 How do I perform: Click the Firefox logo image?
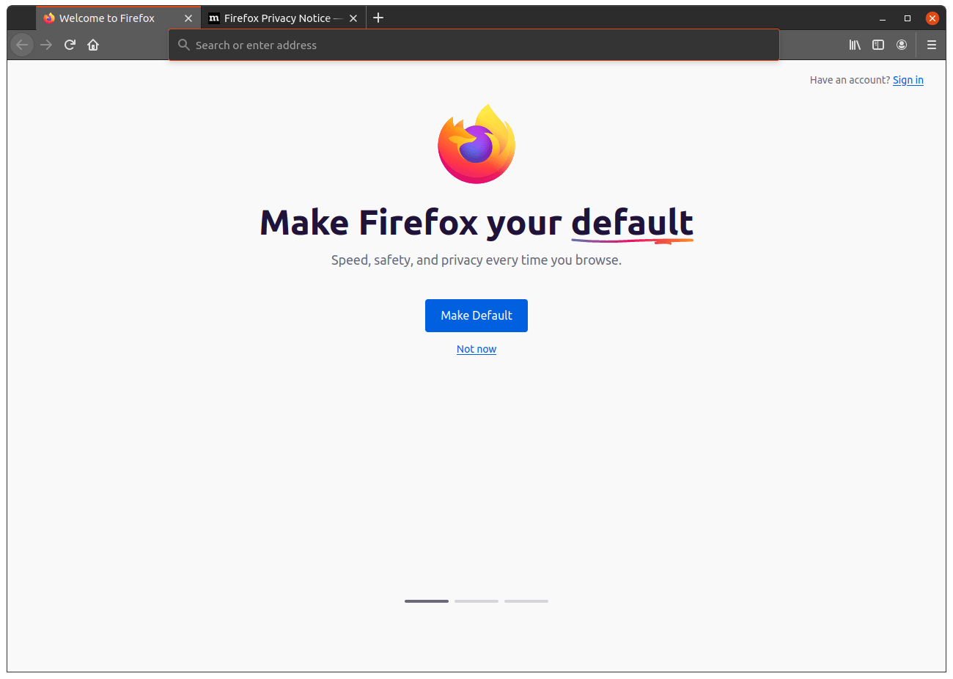[476, 144]
